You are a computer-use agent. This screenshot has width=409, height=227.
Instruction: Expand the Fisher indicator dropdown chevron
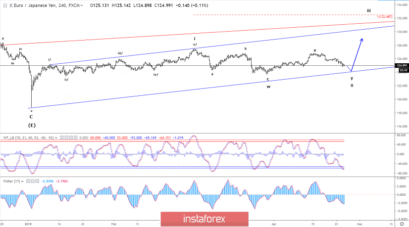tap(22, 181)
